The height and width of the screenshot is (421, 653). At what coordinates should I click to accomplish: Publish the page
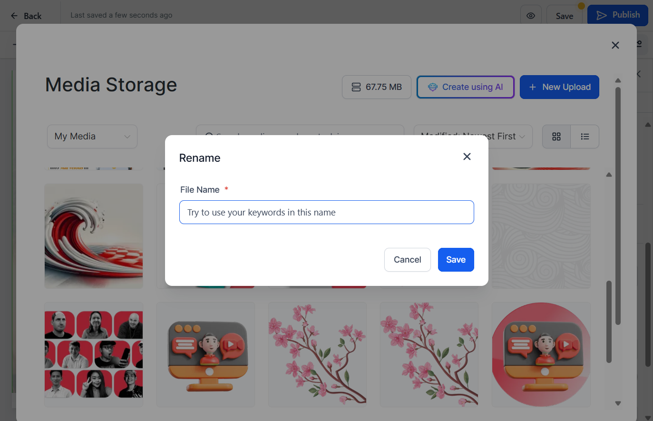tap(618, 15)
